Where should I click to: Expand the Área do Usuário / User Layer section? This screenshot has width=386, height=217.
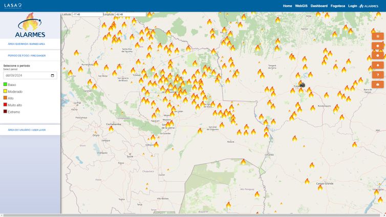point(27,130)
